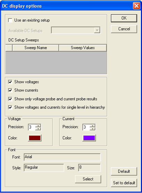The image size is (142, 193).
Task: Click the Select font button
Action: (x=88, y=179)
